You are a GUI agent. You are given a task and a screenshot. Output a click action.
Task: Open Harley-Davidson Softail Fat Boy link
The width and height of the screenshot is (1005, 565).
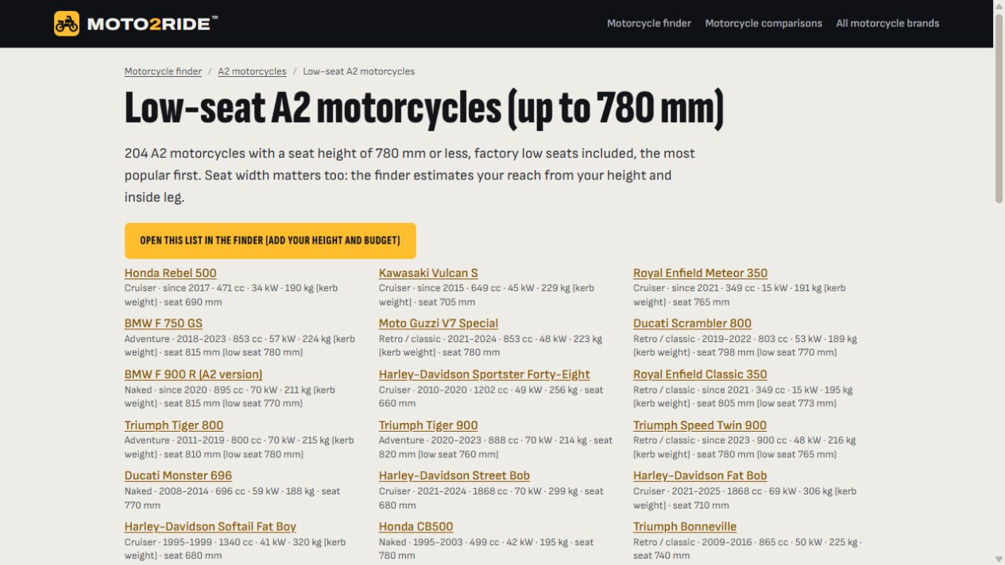(x=211, y=527)
